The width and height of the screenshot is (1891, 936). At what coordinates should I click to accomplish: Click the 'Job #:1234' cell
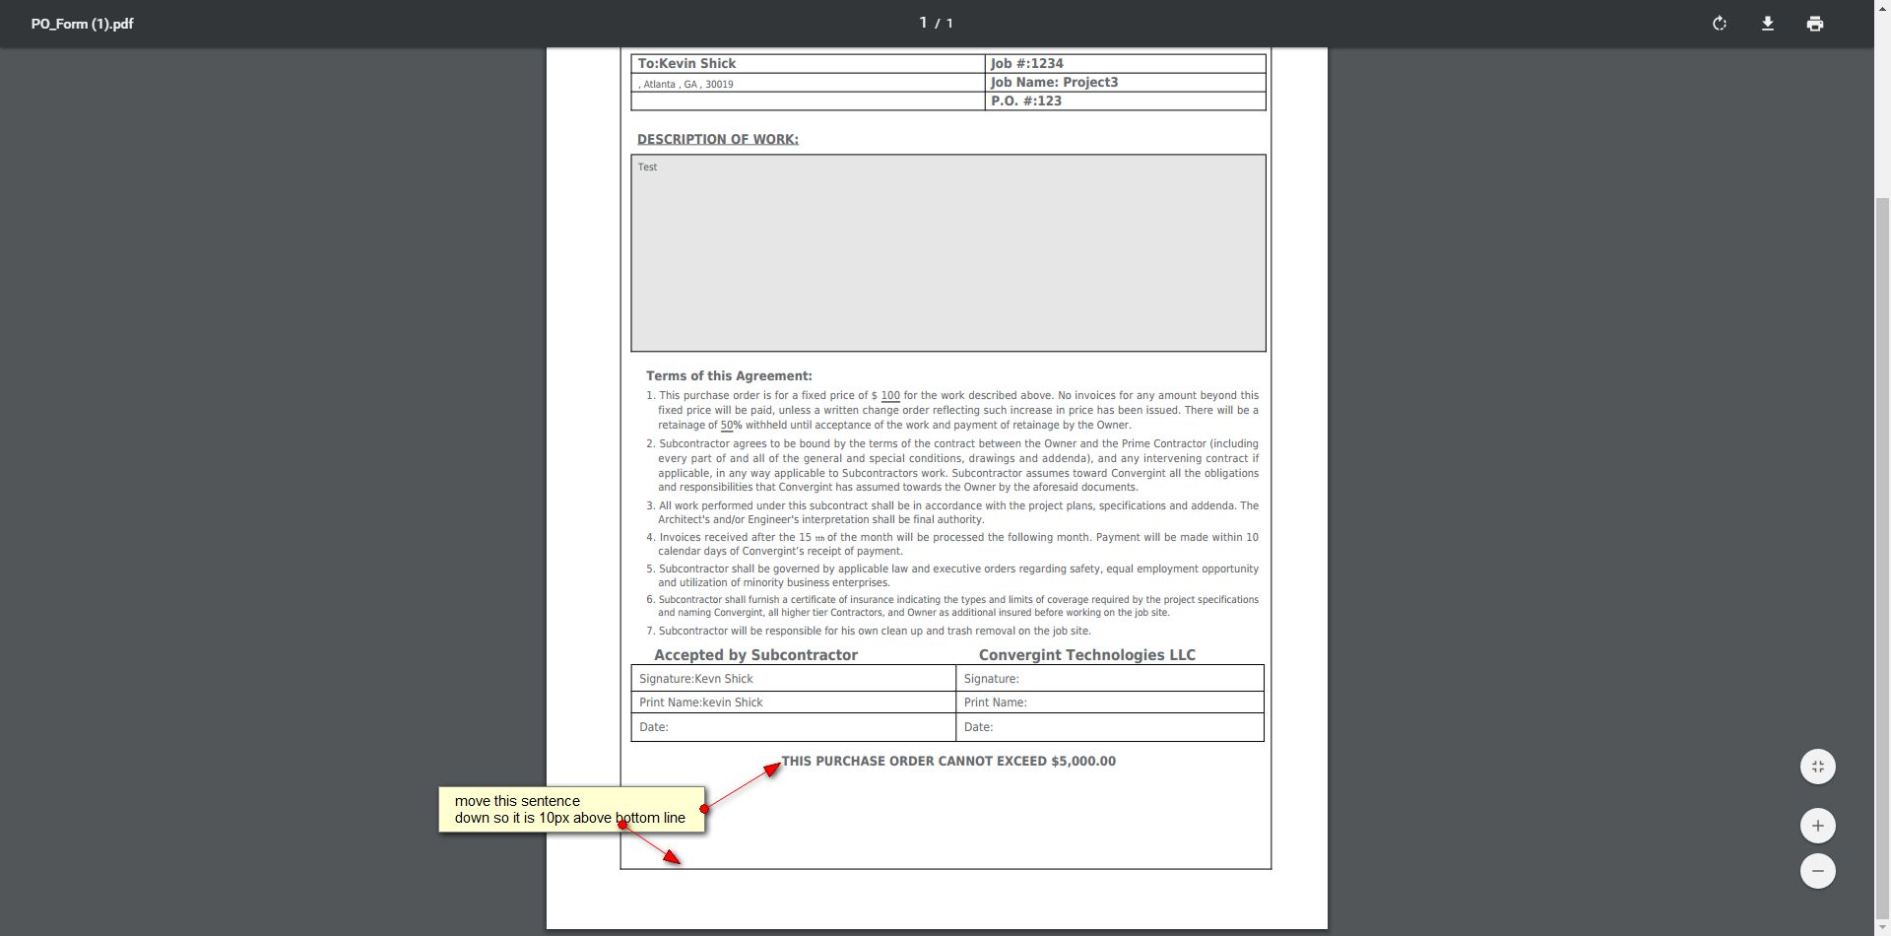[1125, 64]
